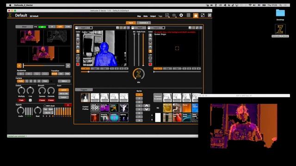
Task: Click the Beat knob in Signals
Action: pyautogui.click(x=37, y=111)
